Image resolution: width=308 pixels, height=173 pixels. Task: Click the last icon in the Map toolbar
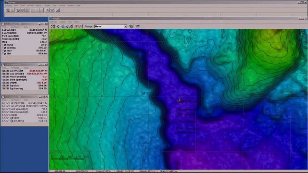pyautogui.click(x=137, y=26)
